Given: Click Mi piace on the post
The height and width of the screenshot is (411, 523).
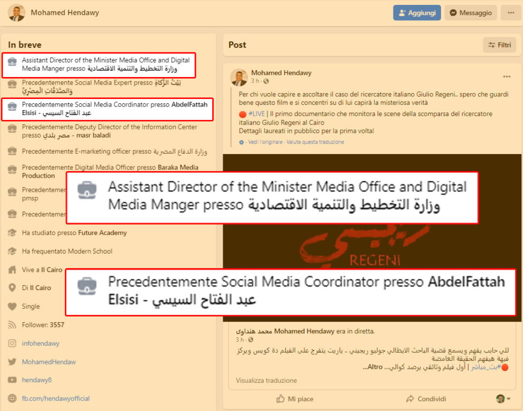Looking at the screenshot, I should click(x=295, y=399).
